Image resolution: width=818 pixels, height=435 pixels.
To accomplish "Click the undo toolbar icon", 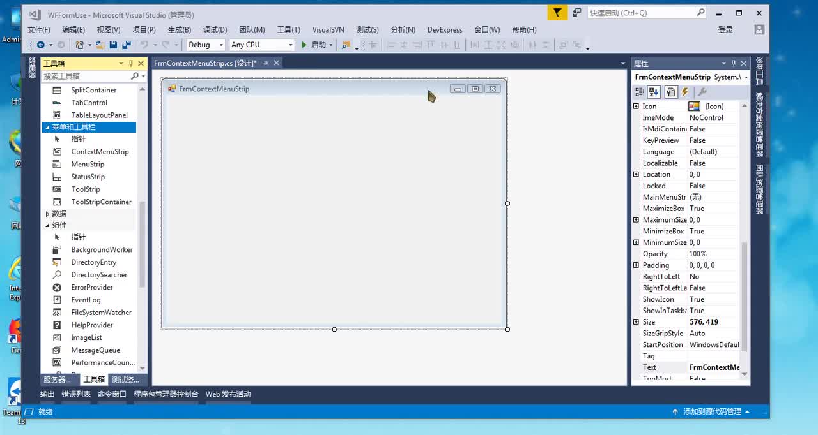I will pyautogui.click(x=144, y=45).
